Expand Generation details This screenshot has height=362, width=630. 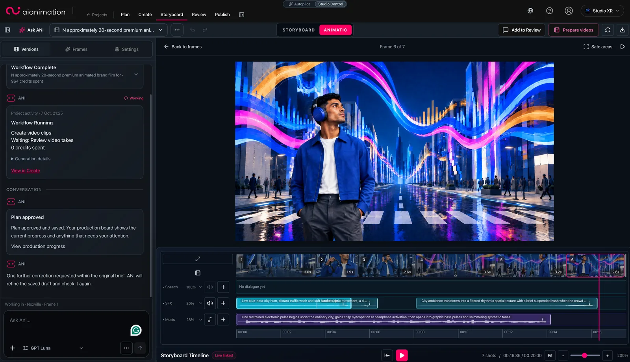tap(31, 159)
